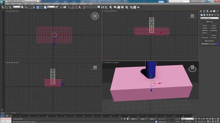This screenshot has width=220, height=123.
Task: Open the Compound Objects category dropdown
Action: click(209, 18)
